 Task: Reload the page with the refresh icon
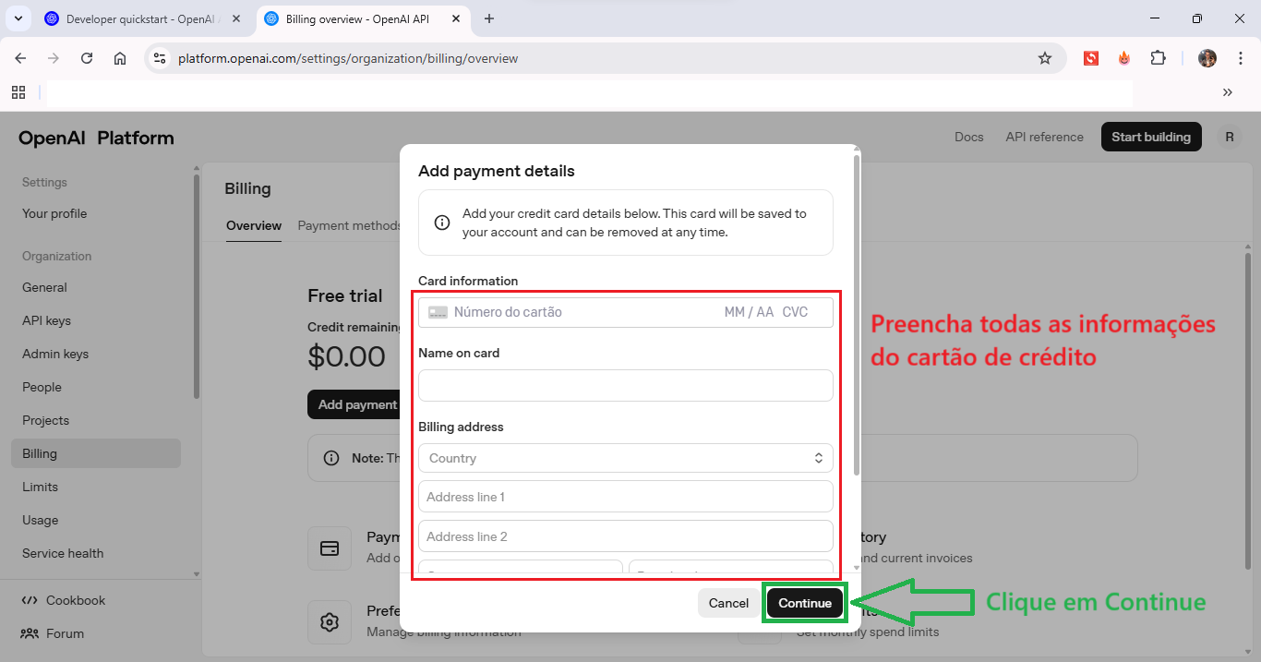[87, 58]
